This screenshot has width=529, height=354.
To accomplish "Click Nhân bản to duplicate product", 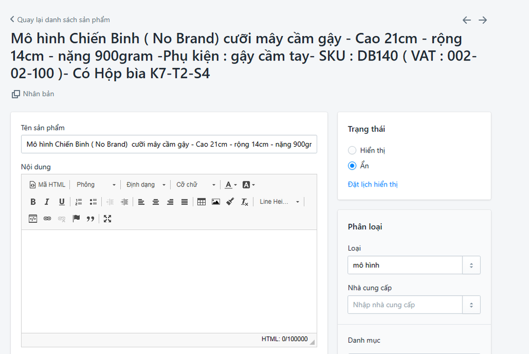I will (x=33, y=94).
